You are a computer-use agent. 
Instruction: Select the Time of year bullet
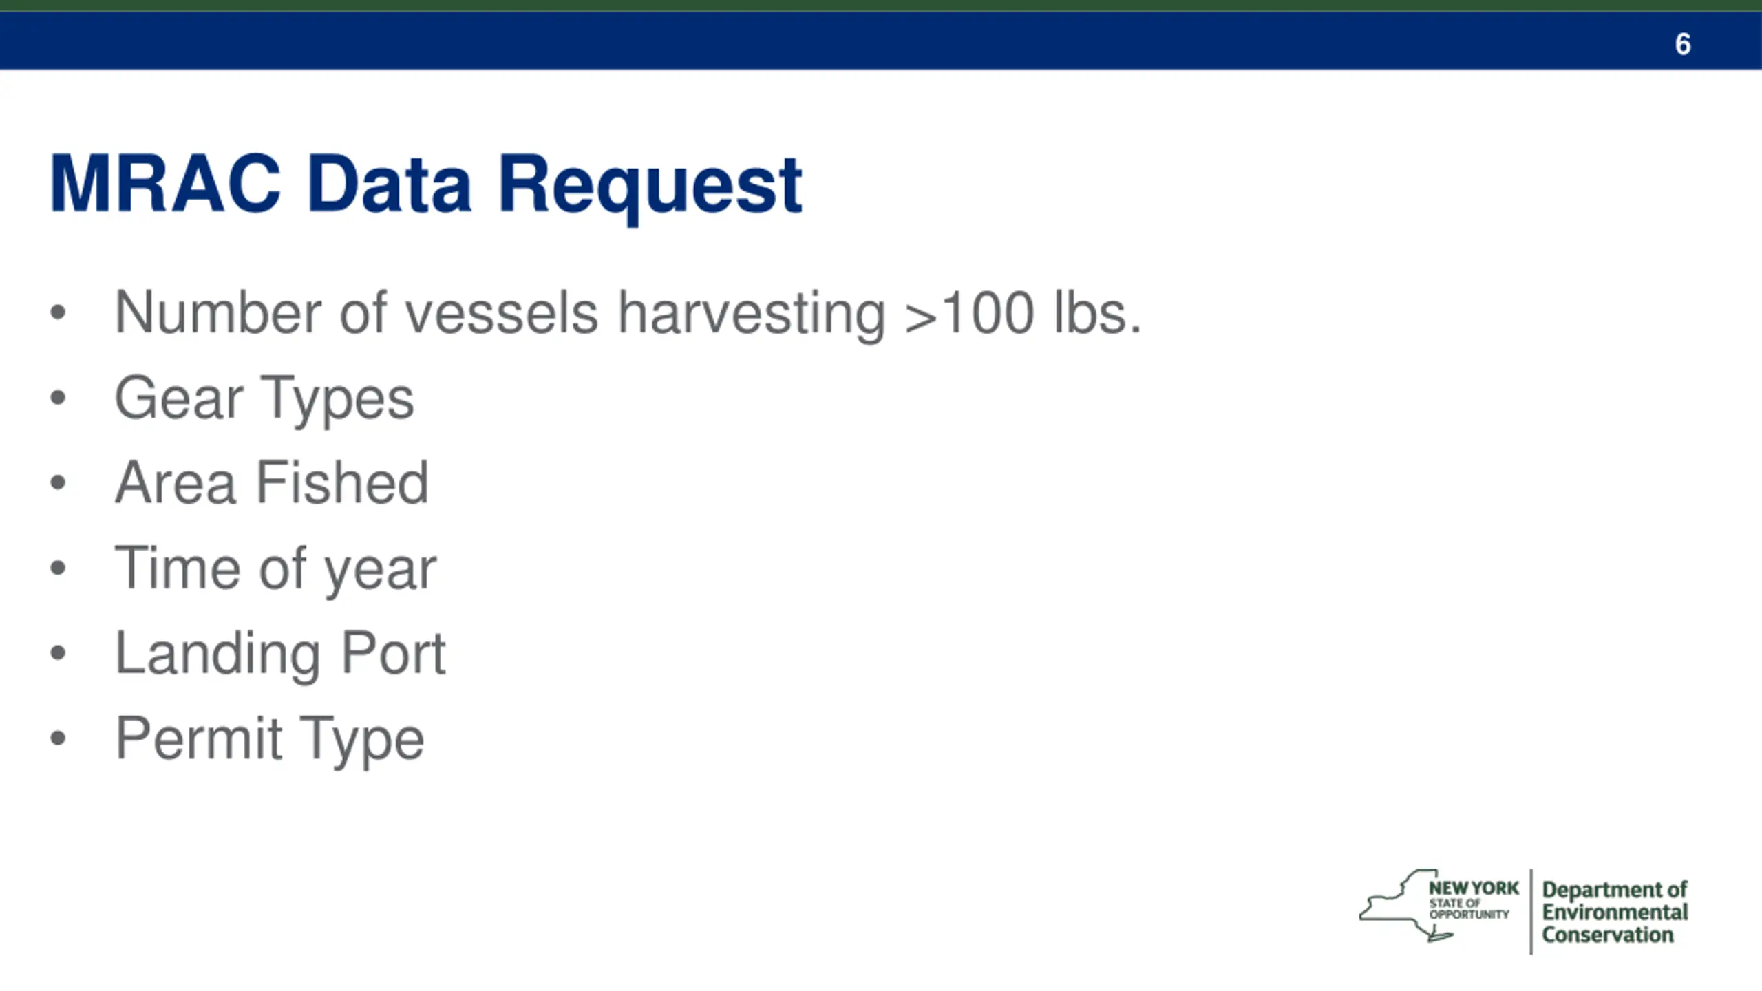275,569
